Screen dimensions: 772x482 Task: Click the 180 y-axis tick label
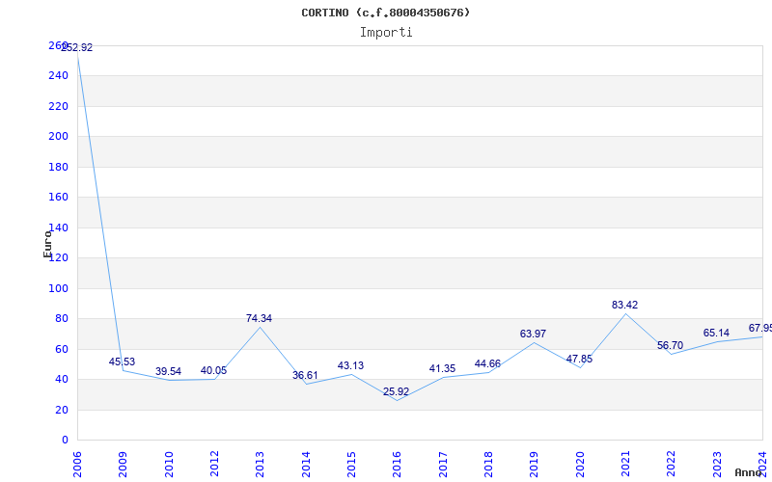(58, 167)
